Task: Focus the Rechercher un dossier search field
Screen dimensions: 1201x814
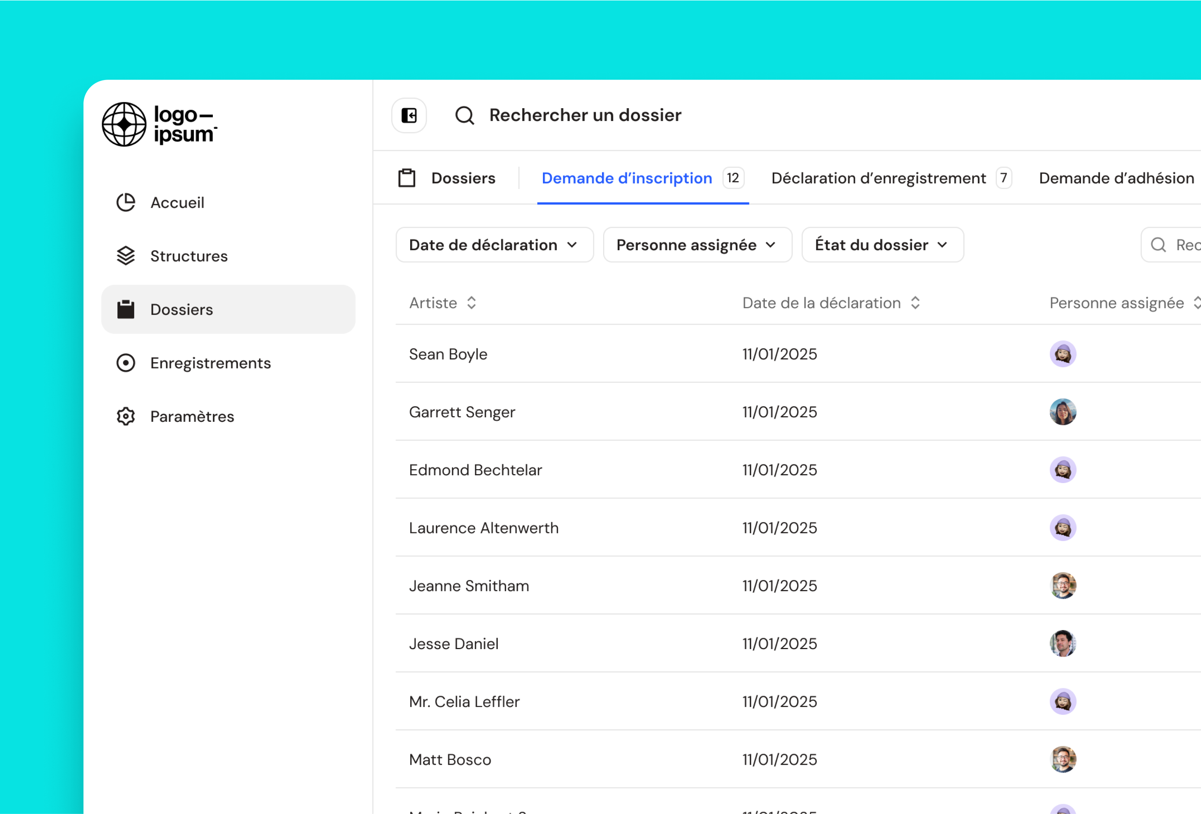Action: pos(585,115)
